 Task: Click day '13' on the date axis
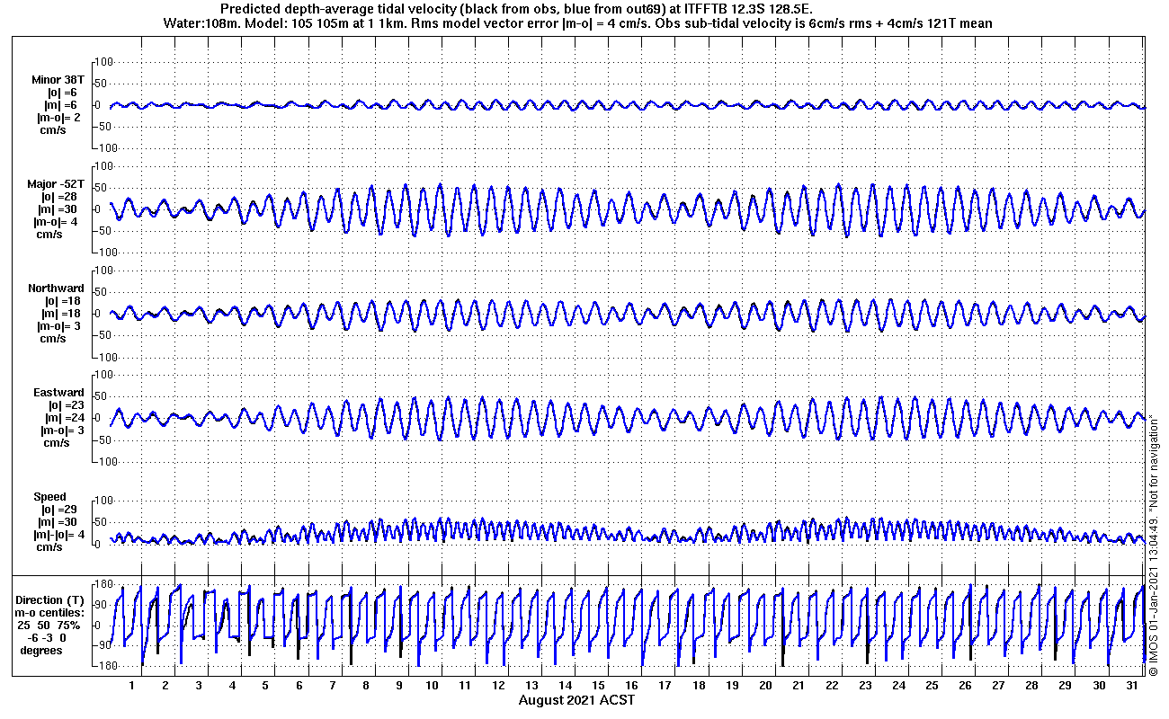point(531,686)
